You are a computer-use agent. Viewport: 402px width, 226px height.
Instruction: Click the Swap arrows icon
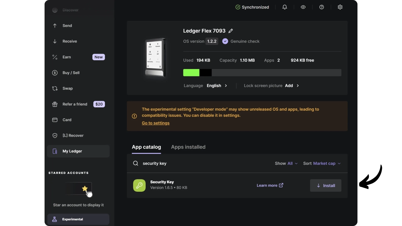click(55, 89)
